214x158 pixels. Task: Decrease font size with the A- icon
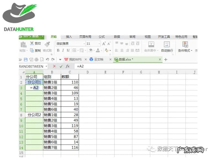click(x=109, y=44)
